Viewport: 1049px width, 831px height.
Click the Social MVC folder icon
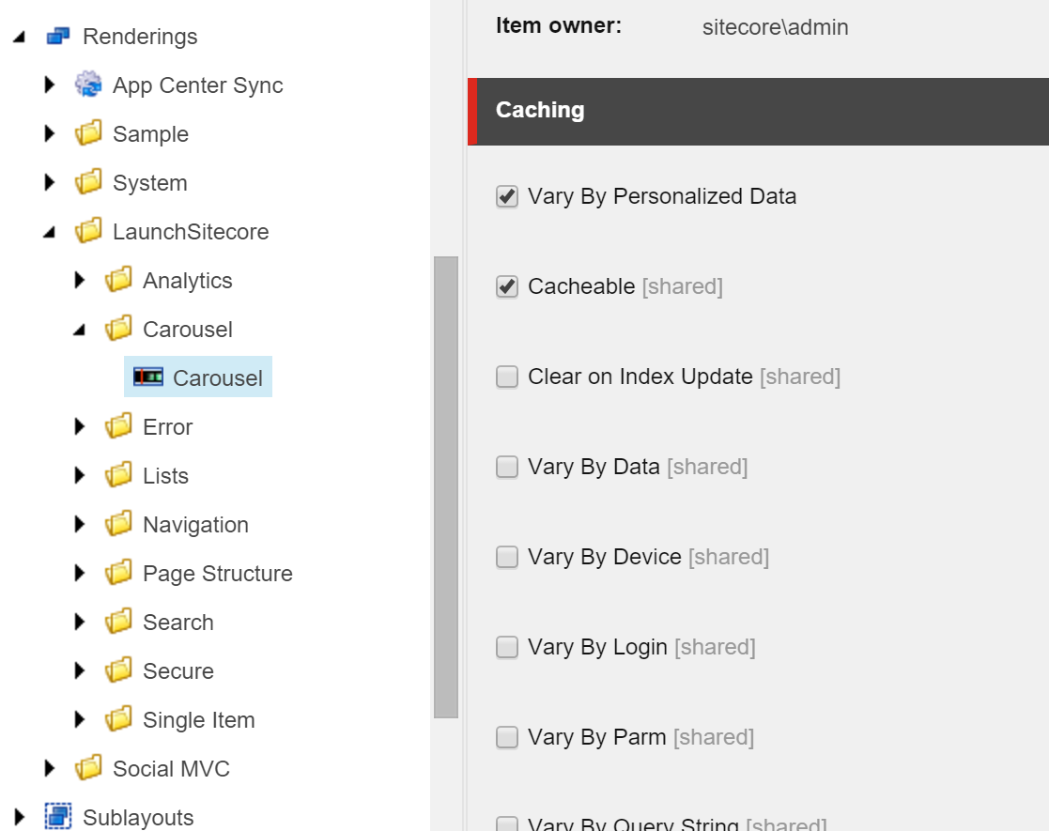[88, 768]
